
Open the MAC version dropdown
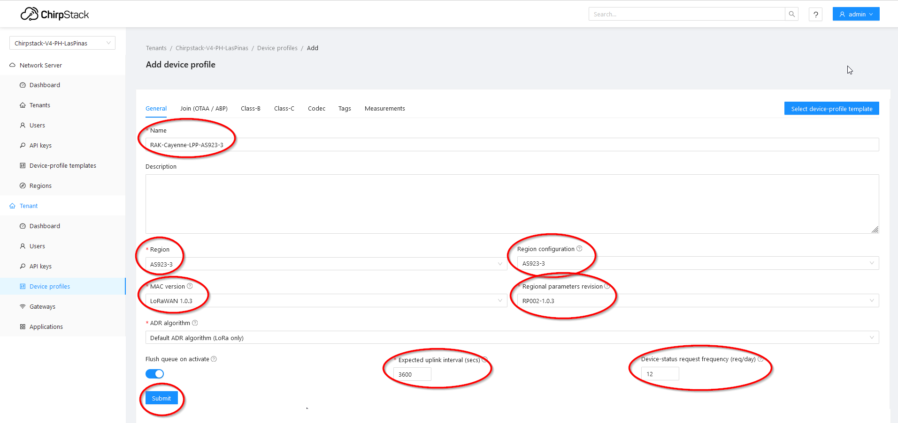(326, 301)
